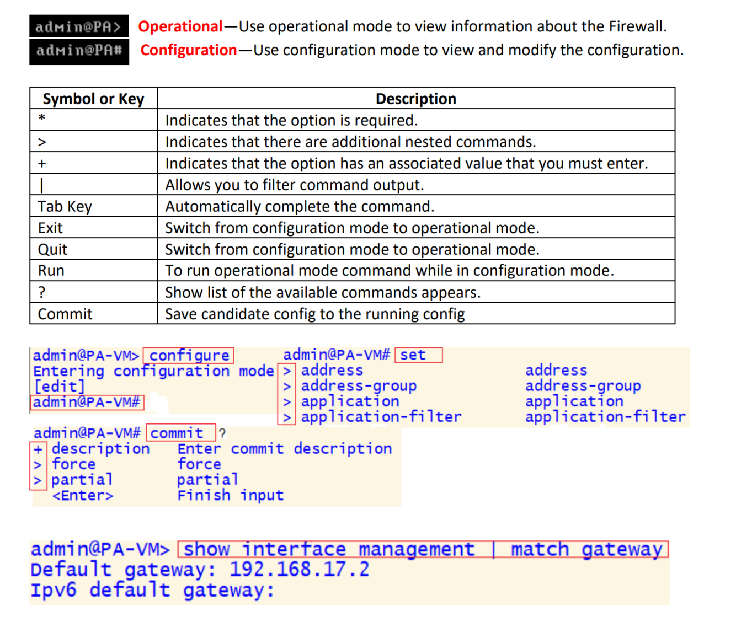This screenshot has height=622, width=736.
Task: Click the 'show interface management' command text
Action: pos(329,550)
